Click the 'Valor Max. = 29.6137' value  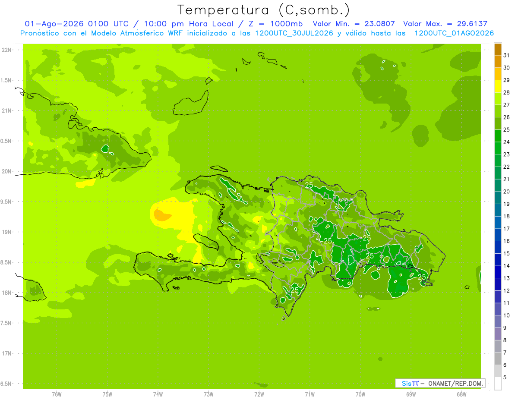(x=445, y=24)
